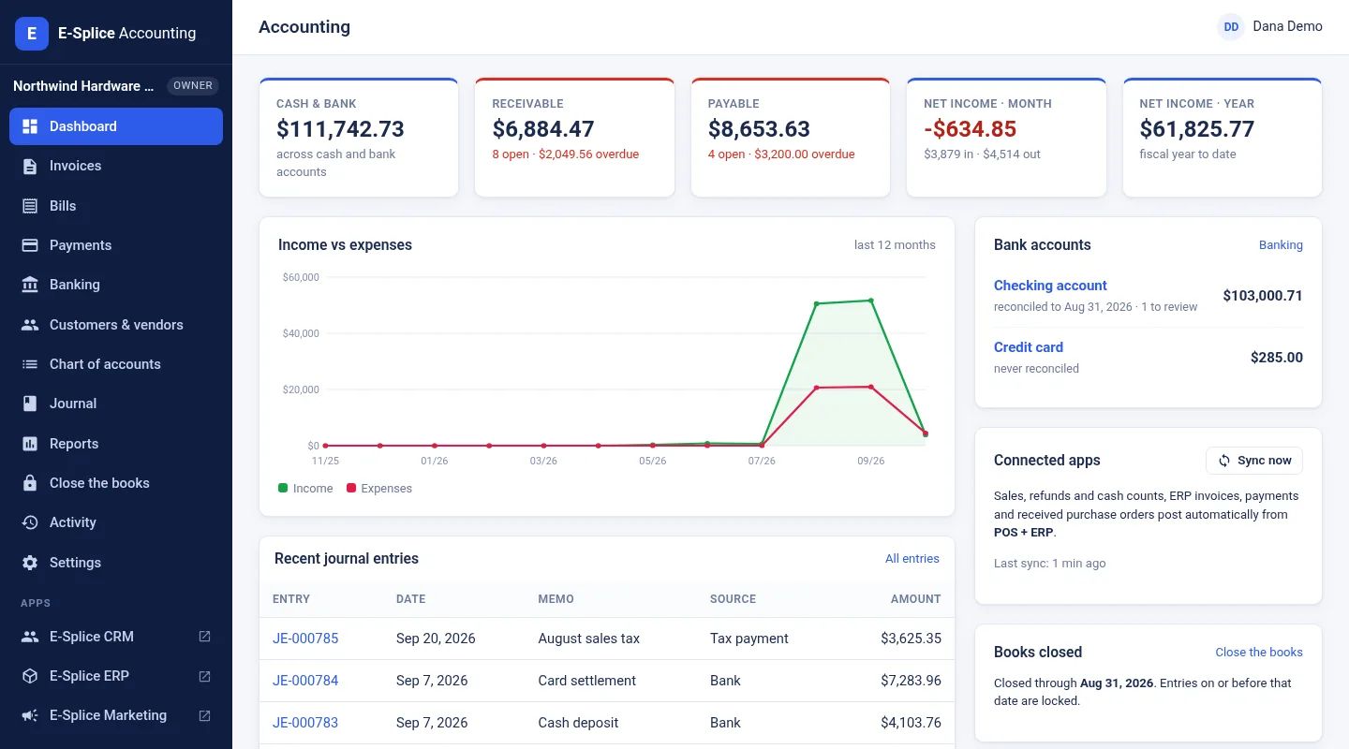Click the DD user avatar

point(1231,27)
